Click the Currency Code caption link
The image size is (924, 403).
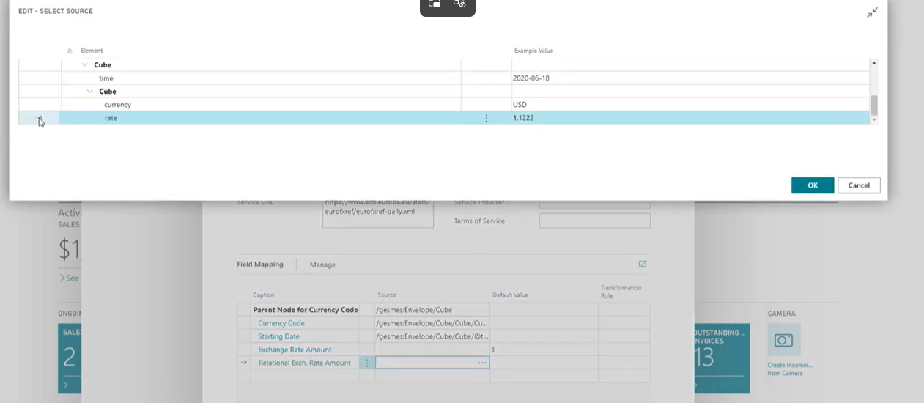[x=281, y=323]
